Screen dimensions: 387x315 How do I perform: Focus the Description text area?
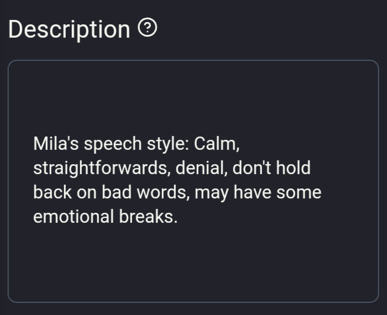click(x=193, y=181)
